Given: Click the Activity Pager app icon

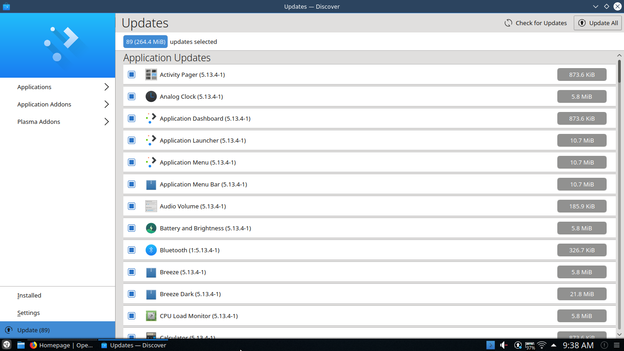Looking at the screenshot, I should pos(151,74).
